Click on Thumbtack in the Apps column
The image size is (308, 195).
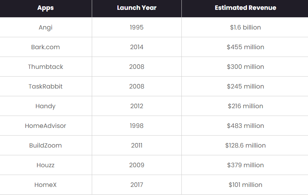click(x=45, y=67)
